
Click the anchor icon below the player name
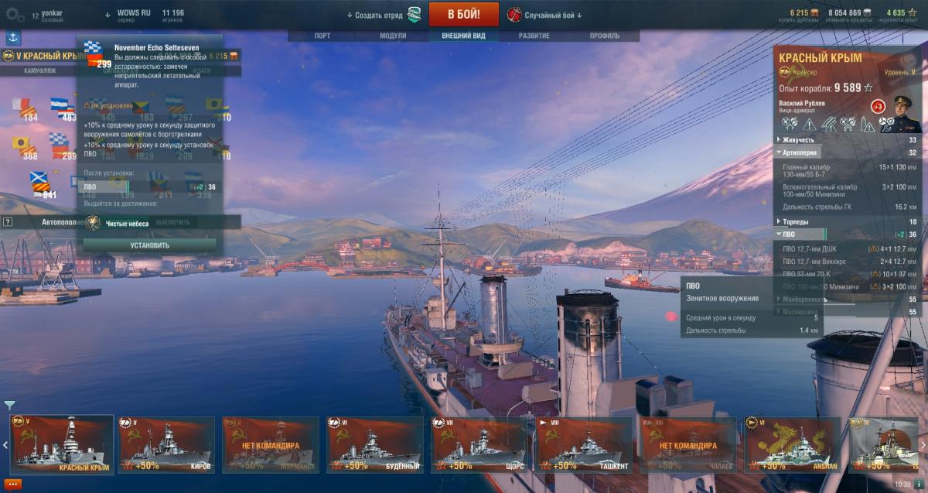[x=12, y=36]
